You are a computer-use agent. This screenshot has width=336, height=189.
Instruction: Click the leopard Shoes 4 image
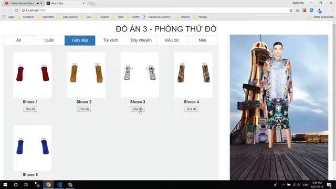tap(194, 75)
